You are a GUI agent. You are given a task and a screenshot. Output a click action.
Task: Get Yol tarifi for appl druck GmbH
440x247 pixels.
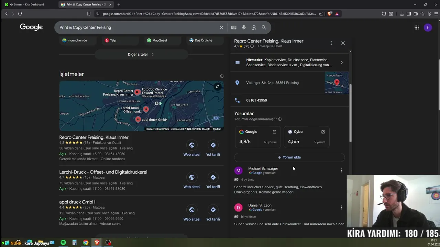213,213
